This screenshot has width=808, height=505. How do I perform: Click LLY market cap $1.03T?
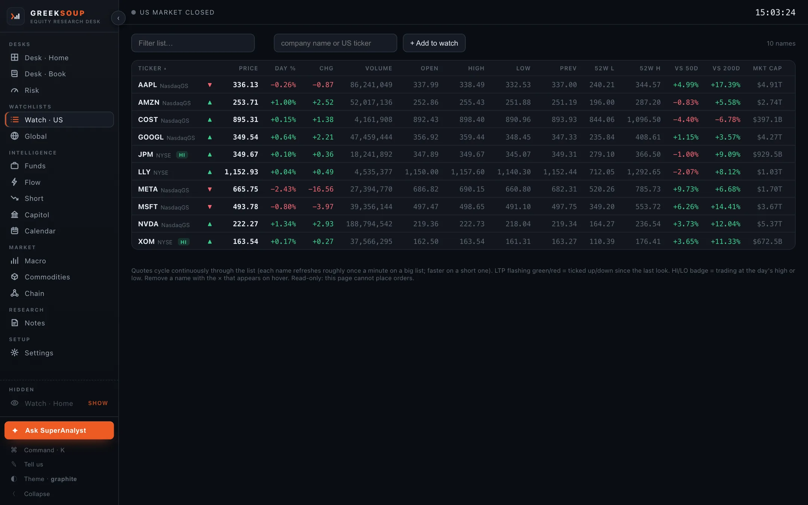pyautogui.click(x=769, y=172)
